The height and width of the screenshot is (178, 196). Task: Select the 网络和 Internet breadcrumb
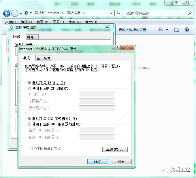click(x=47, y=13)
